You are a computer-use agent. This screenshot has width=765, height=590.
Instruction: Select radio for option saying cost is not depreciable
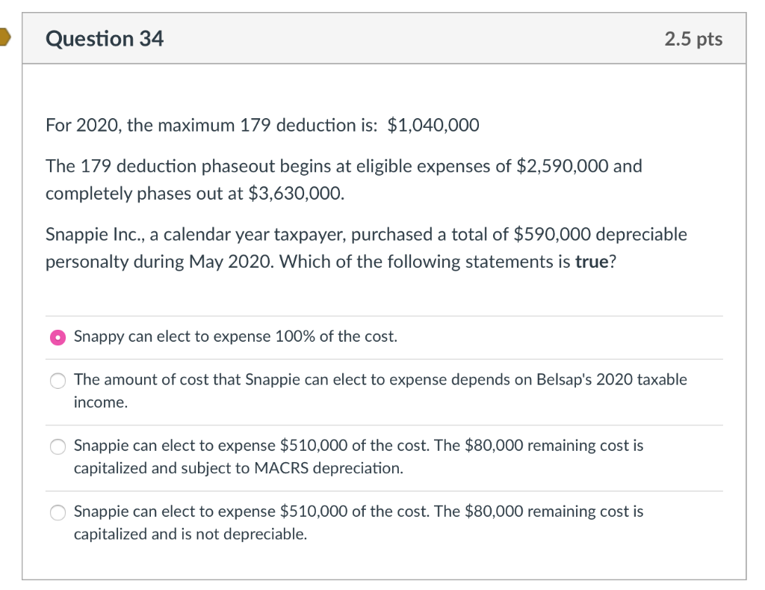point(57,513)
